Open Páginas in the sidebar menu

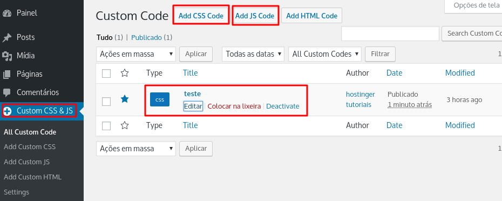point(30,74)
